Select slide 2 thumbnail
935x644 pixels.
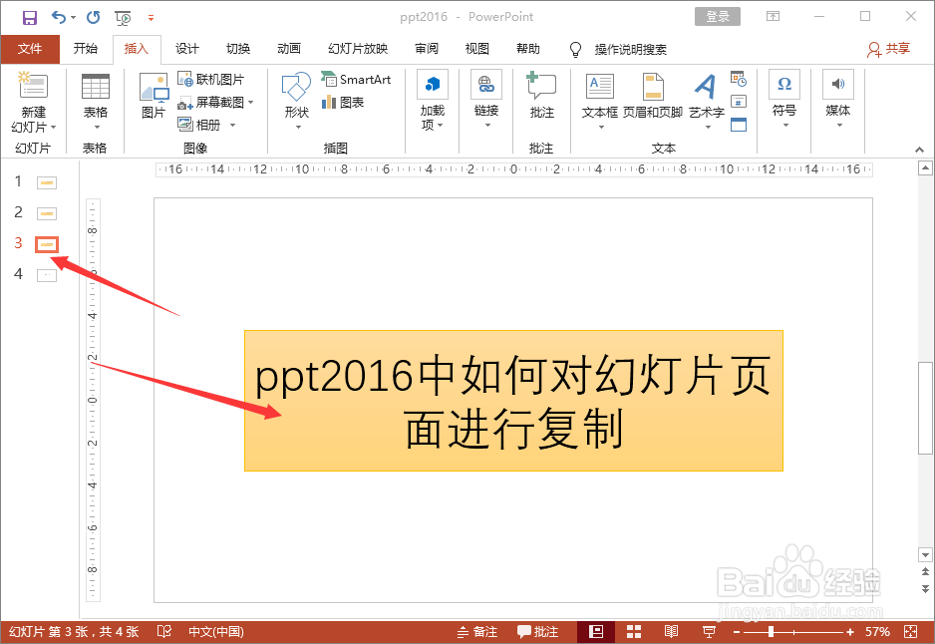pos(47,213)
